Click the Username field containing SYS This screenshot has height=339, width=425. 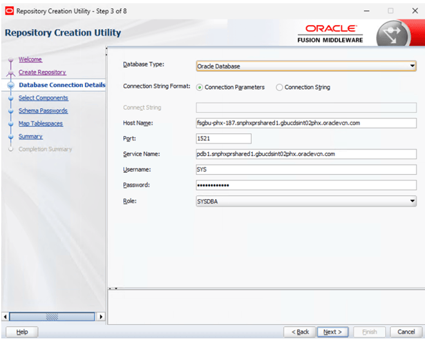point(306,169)
